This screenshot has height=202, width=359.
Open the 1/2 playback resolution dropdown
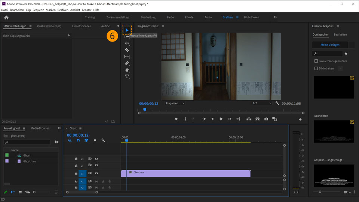261,103
